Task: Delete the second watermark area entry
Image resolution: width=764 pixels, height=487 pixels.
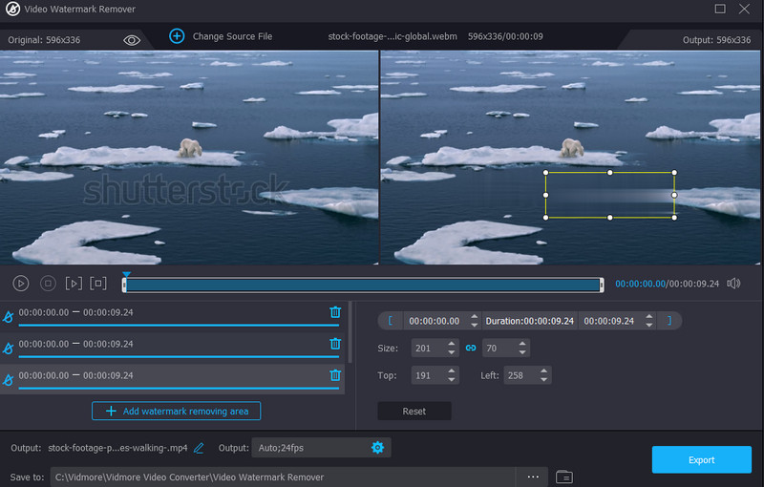Action: pyautogui.click(x=335, y=344)
